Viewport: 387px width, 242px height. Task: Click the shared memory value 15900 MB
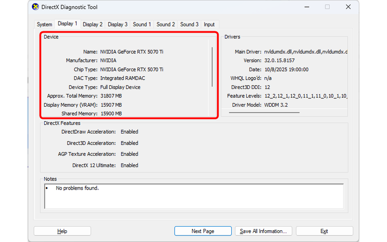(x=111, y=113)
